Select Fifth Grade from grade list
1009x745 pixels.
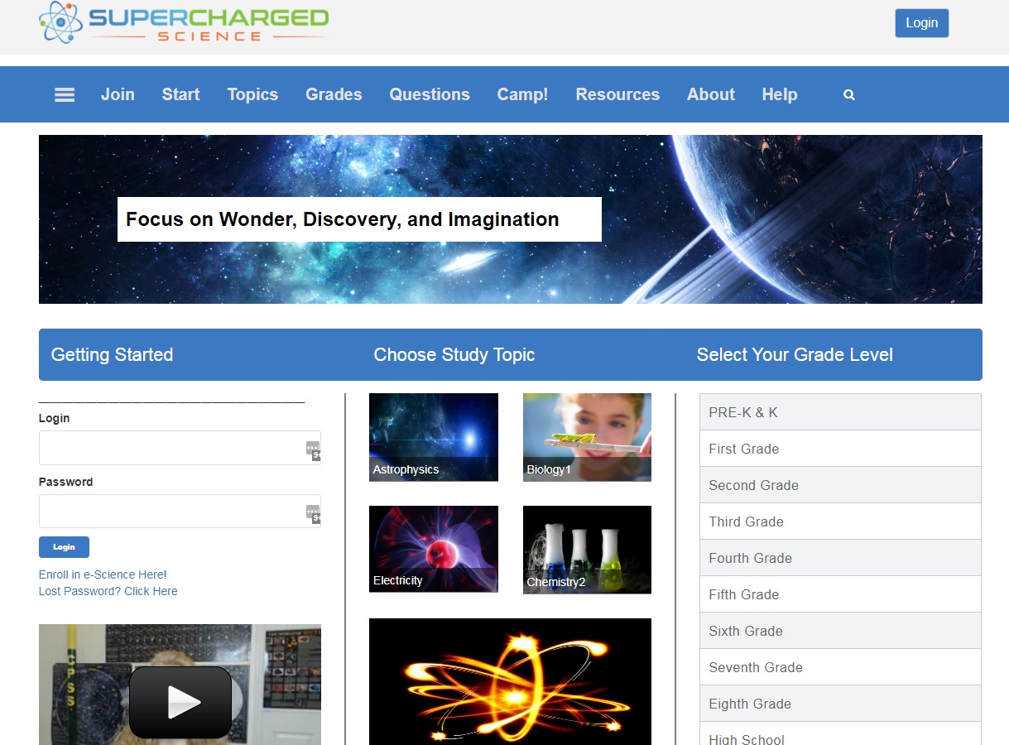[x=839, y=594]
